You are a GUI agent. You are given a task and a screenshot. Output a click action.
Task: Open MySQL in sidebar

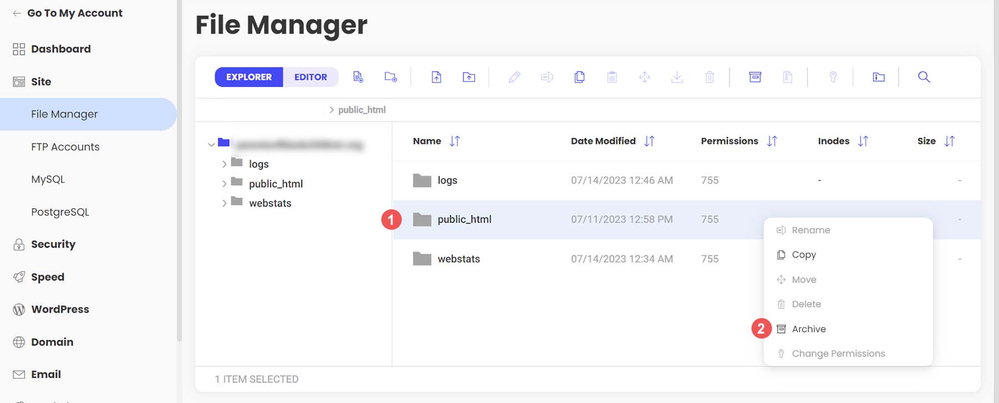48,179
